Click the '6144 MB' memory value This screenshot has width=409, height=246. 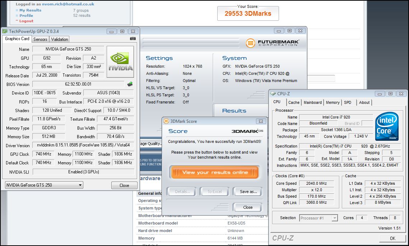point(235,238)
